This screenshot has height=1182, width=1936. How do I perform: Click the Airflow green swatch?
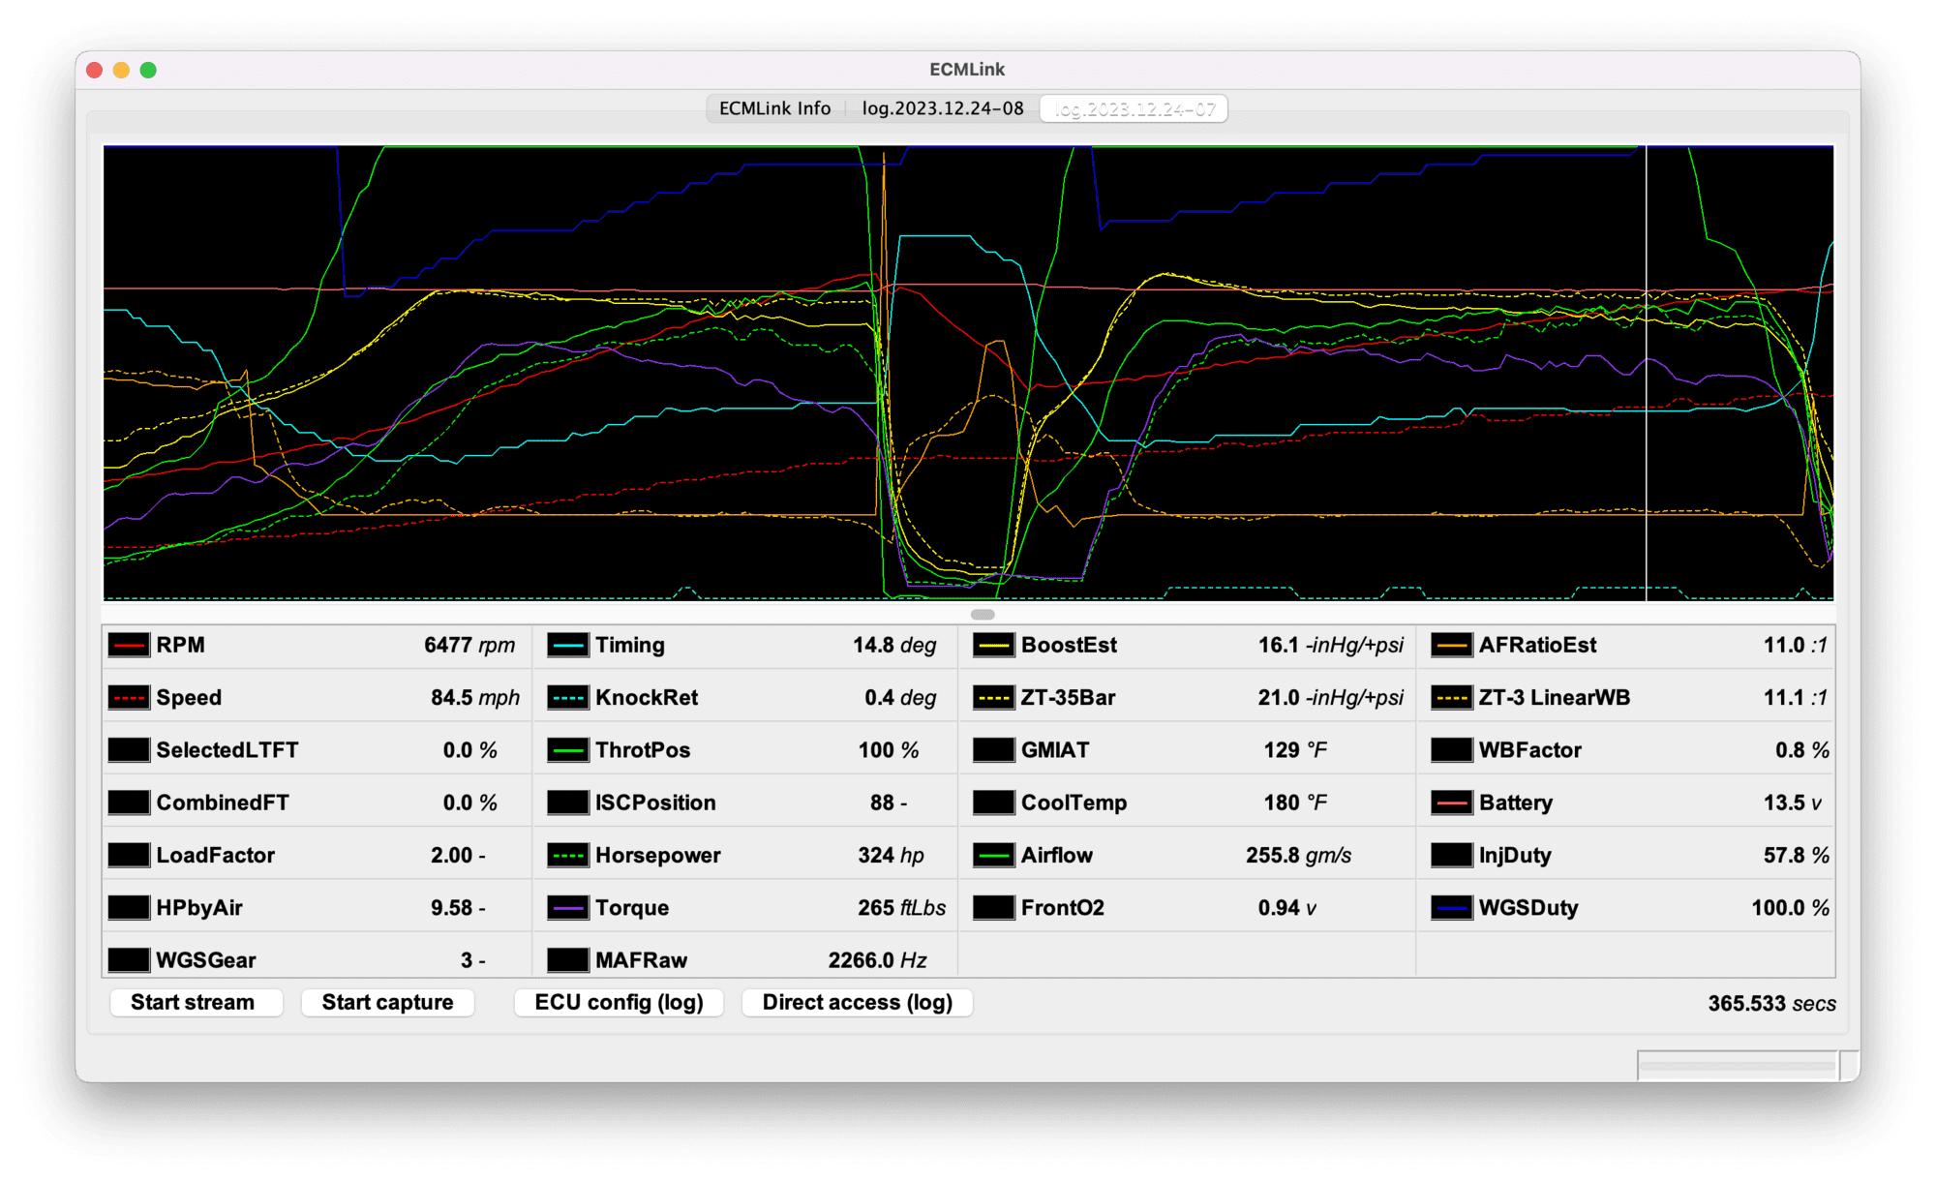[x=994, y=856]
